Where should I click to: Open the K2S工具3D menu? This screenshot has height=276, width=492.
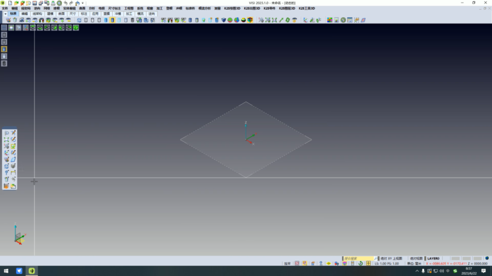pos(307,8)
